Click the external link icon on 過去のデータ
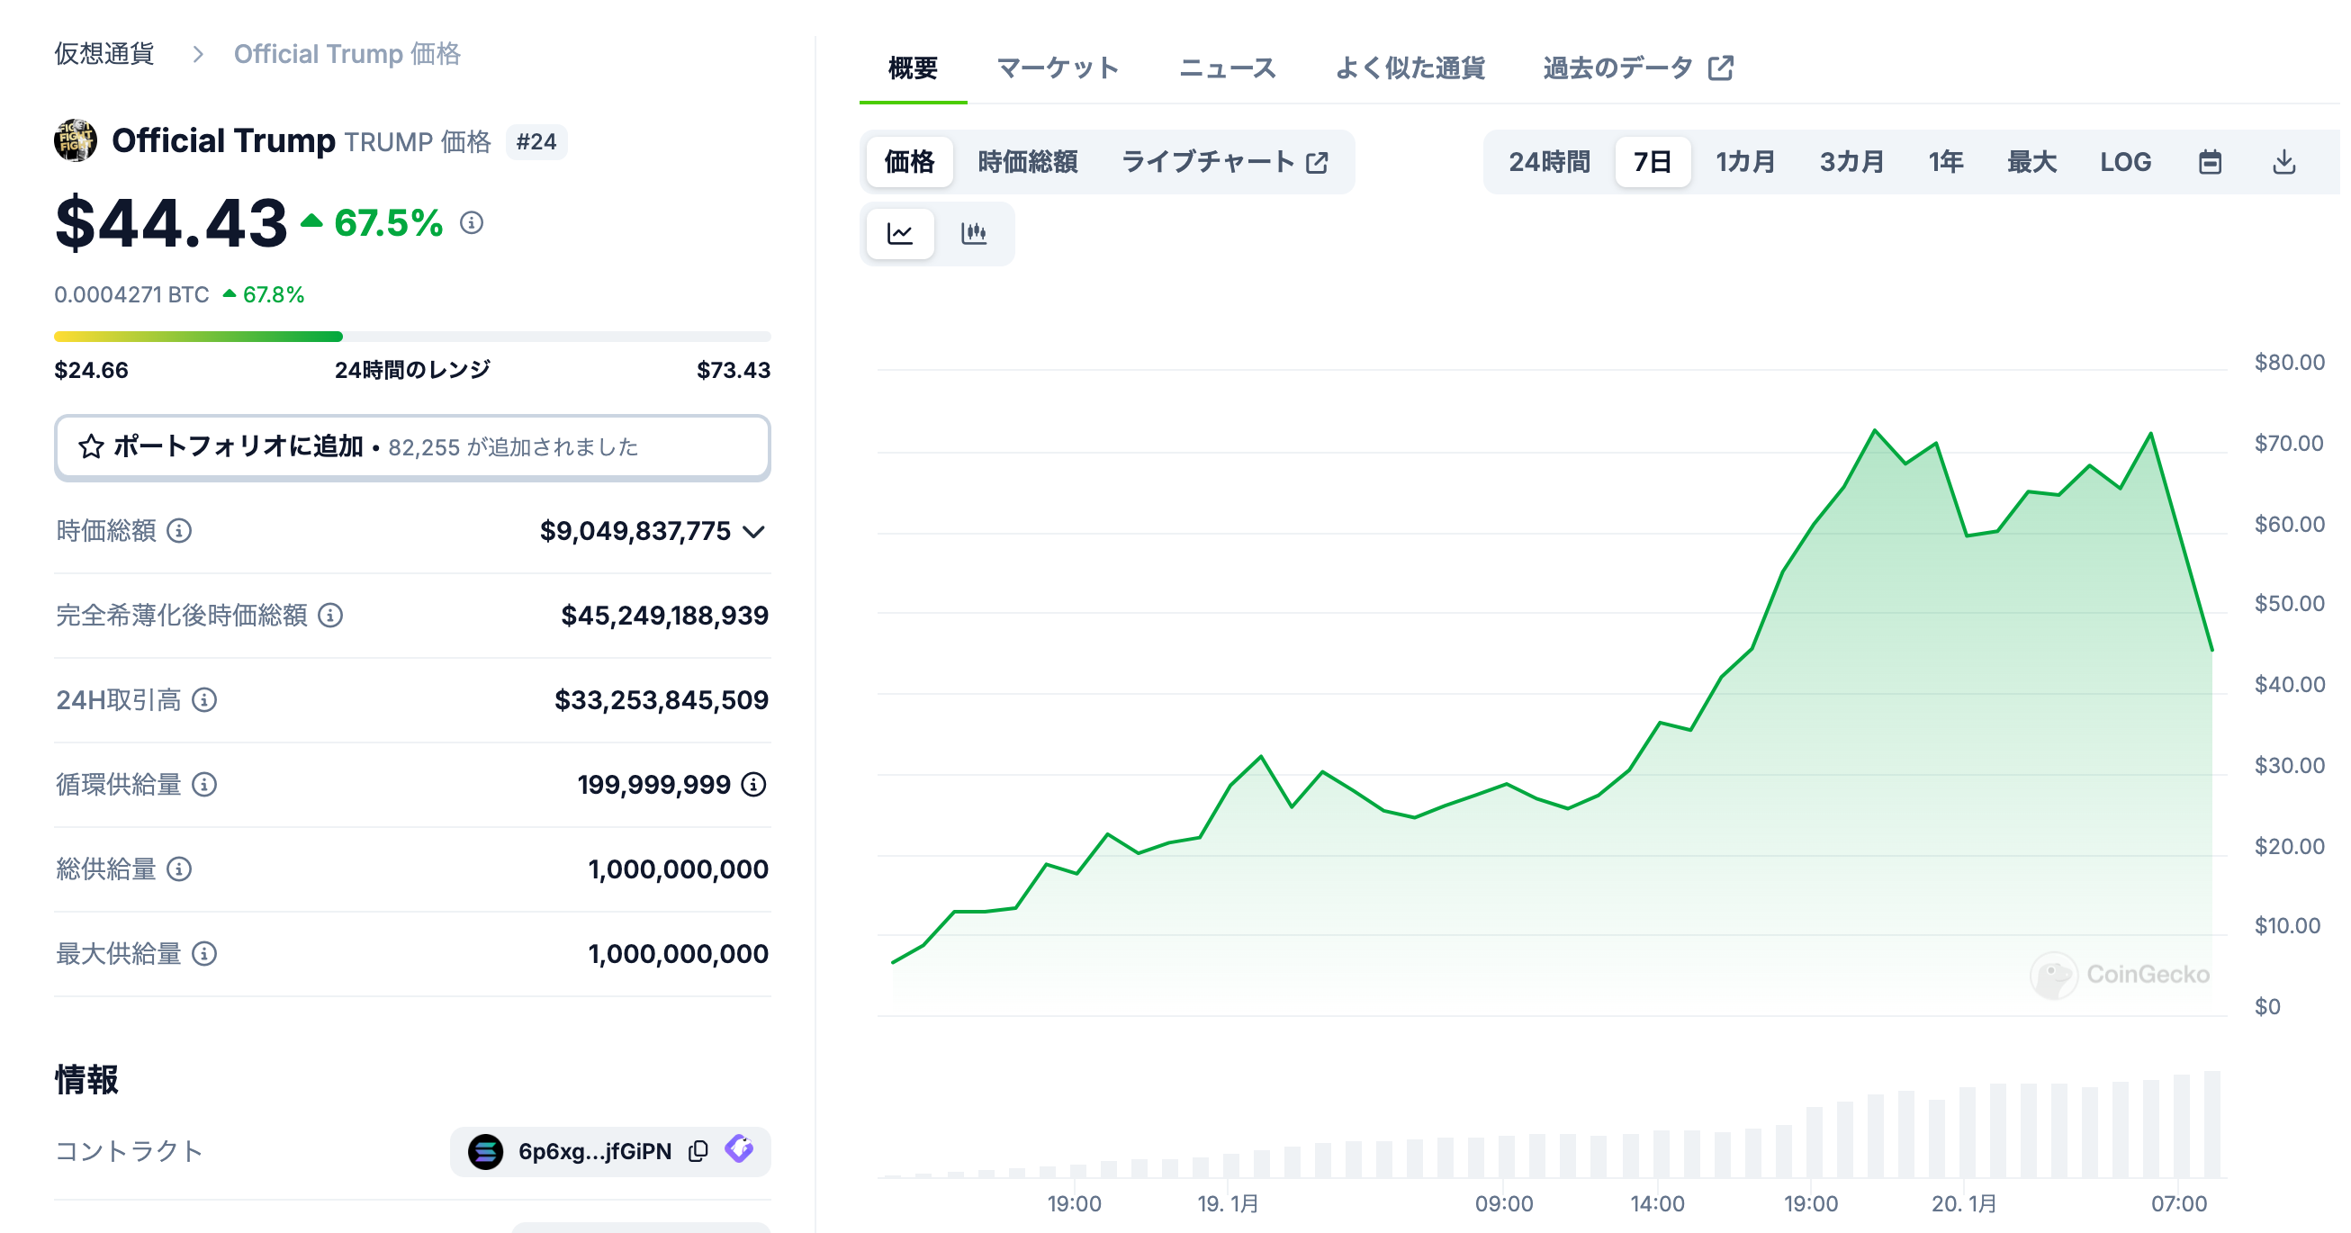 [x=1720, y=67]
